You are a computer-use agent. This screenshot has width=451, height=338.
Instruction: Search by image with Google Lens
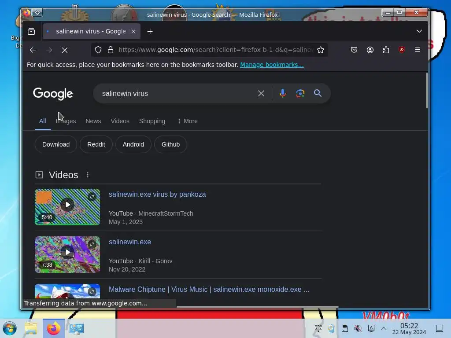[300, 93]
